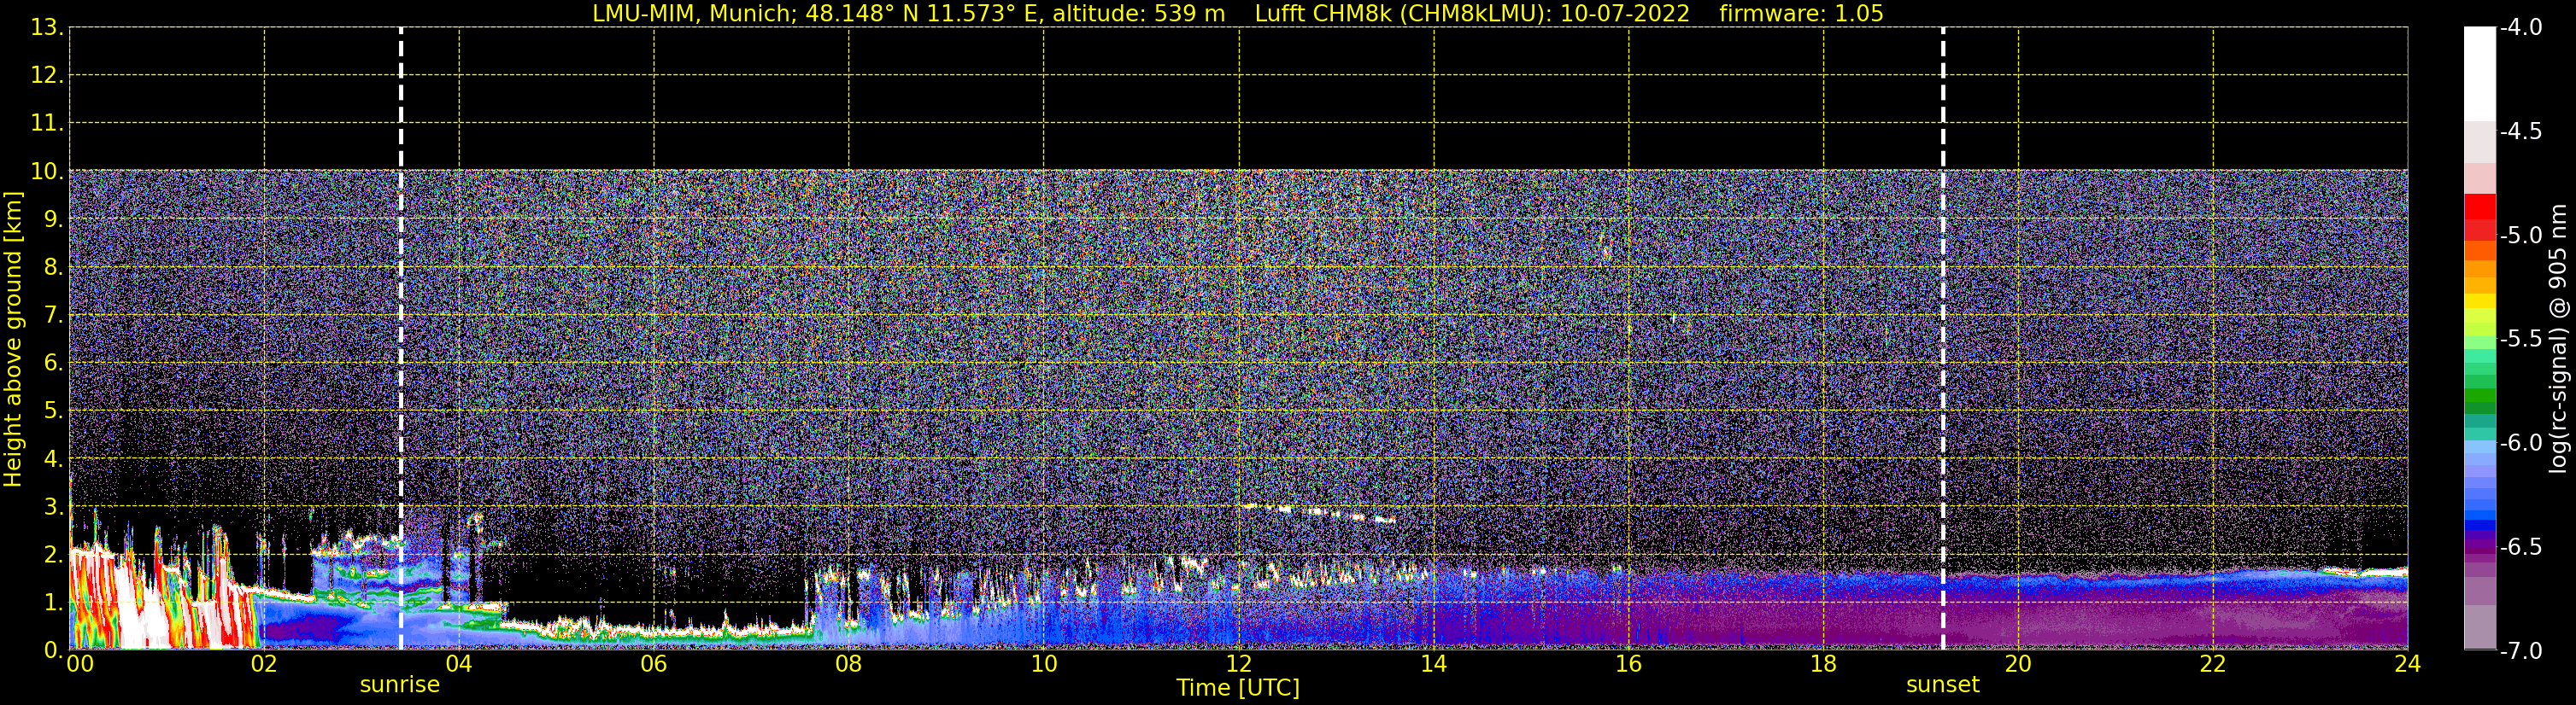Click the white dashed sunrise line
This screenshot has width=2576, height=705.
coord(401,337)
